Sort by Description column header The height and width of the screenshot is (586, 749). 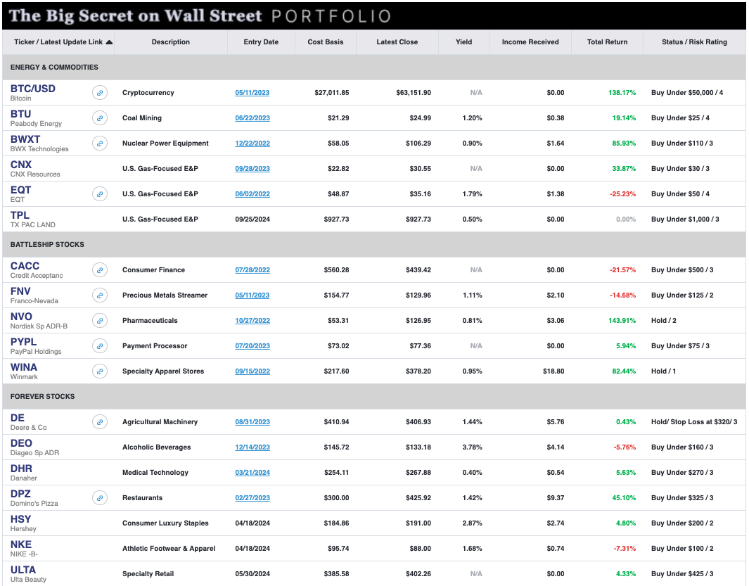170,42
